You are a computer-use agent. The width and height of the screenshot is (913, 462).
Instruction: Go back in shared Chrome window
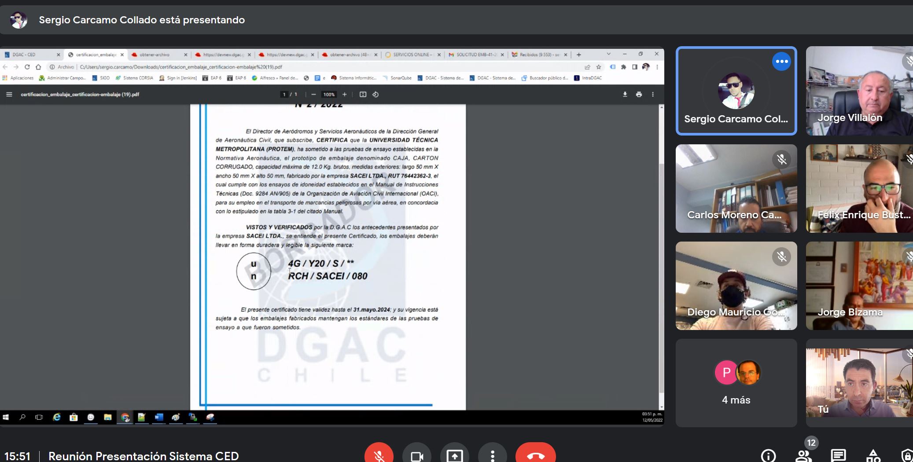[x=5, y=67]
